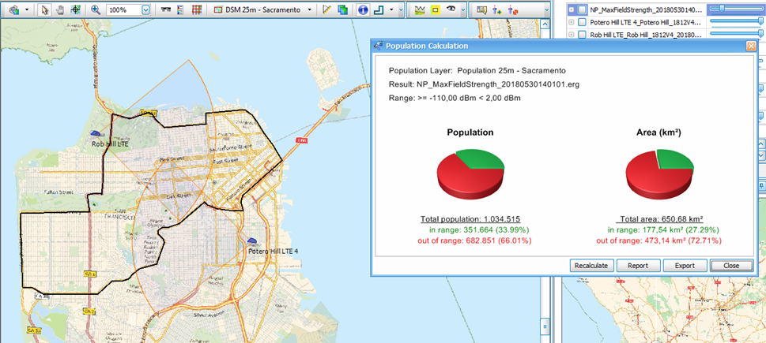Click the terrain profile chart icon

click(x=419, y=9)
